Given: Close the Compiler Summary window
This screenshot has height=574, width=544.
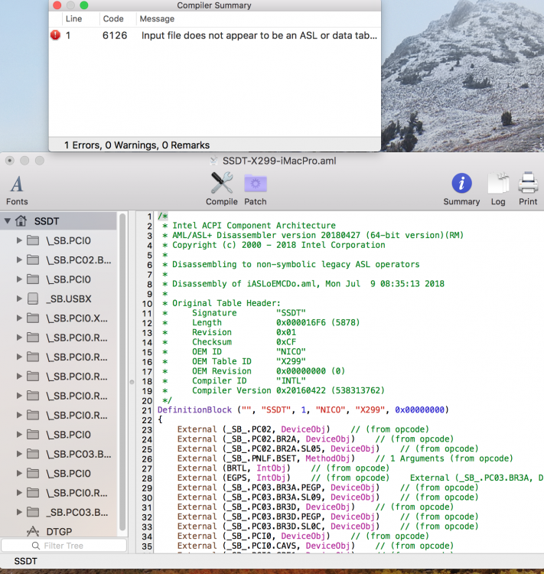Looking at the screenshot, I should pyautogui.click(x=57, y=5).
